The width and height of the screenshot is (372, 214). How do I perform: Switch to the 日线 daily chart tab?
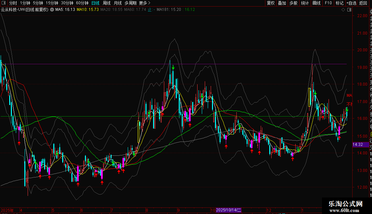click(x=95, y=3)
